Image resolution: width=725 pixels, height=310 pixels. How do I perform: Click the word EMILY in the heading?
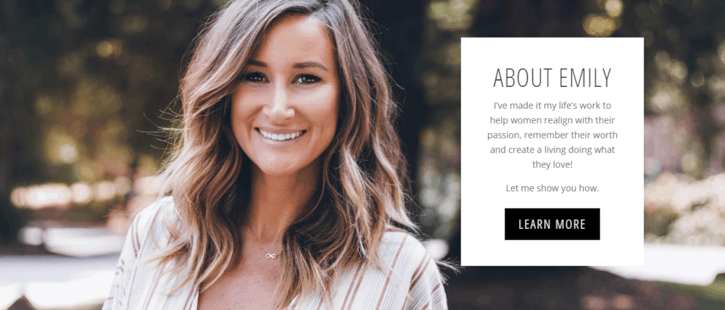[x=585, y=78]
